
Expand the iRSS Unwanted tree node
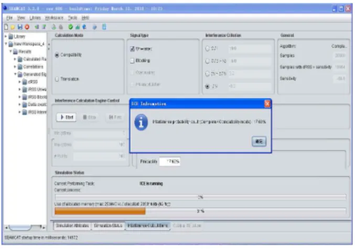point(20,90)
